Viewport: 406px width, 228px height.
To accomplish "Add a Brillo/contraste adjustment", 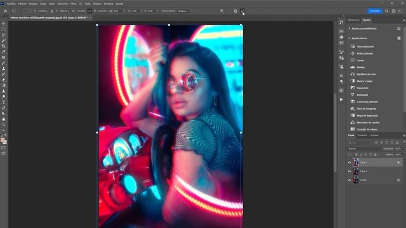I will 365,53.
